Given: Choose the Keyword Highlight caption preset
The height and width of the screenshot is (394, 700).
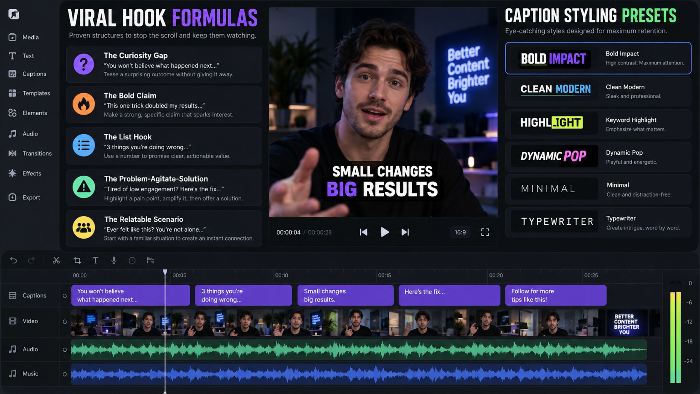Looking at the screenshot, I should coord(598,124).
